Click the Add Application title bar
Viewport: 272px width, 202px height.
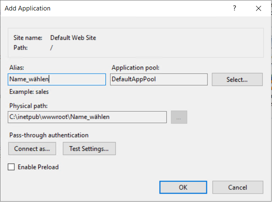coord(105,8)
